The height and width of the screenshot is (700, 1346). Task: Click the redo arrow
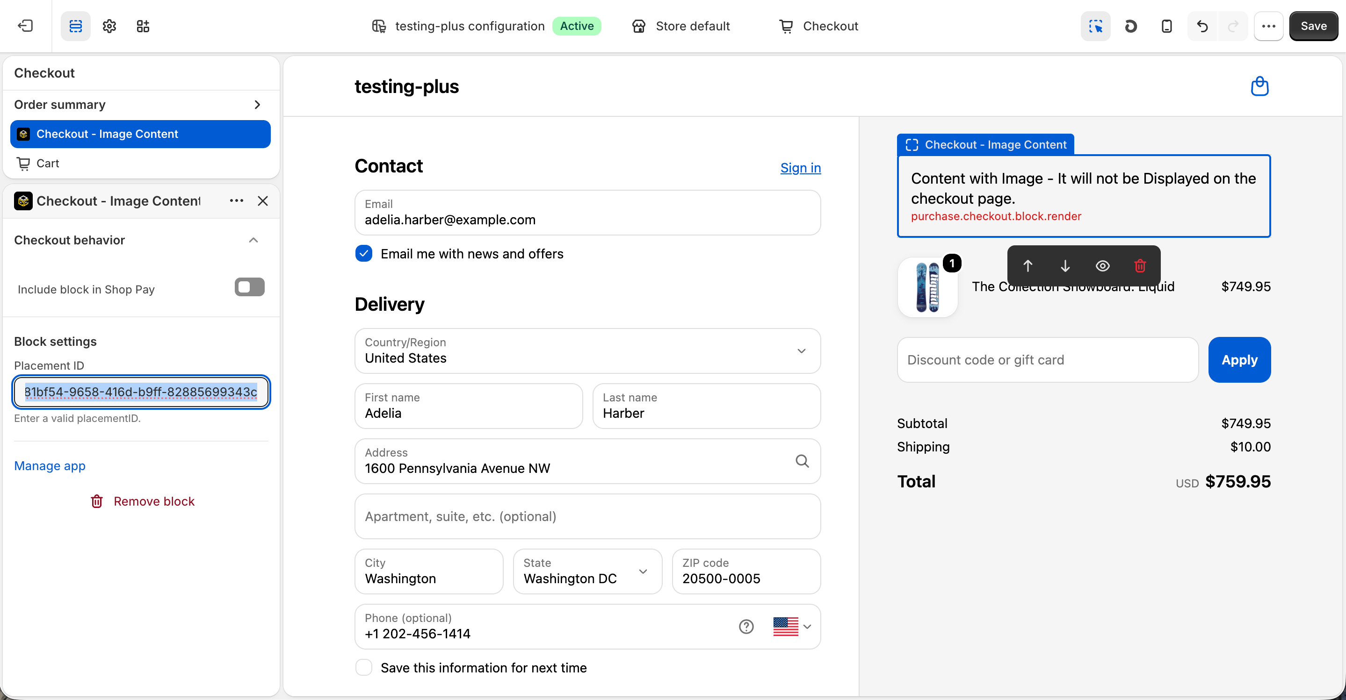pos(1233,26)
